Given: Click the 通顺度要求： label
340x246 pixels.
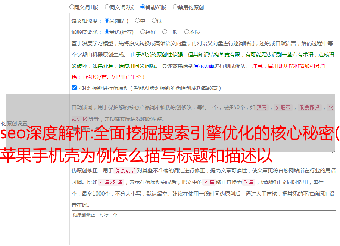Looking at the screenshot, I should click(87, 32).
